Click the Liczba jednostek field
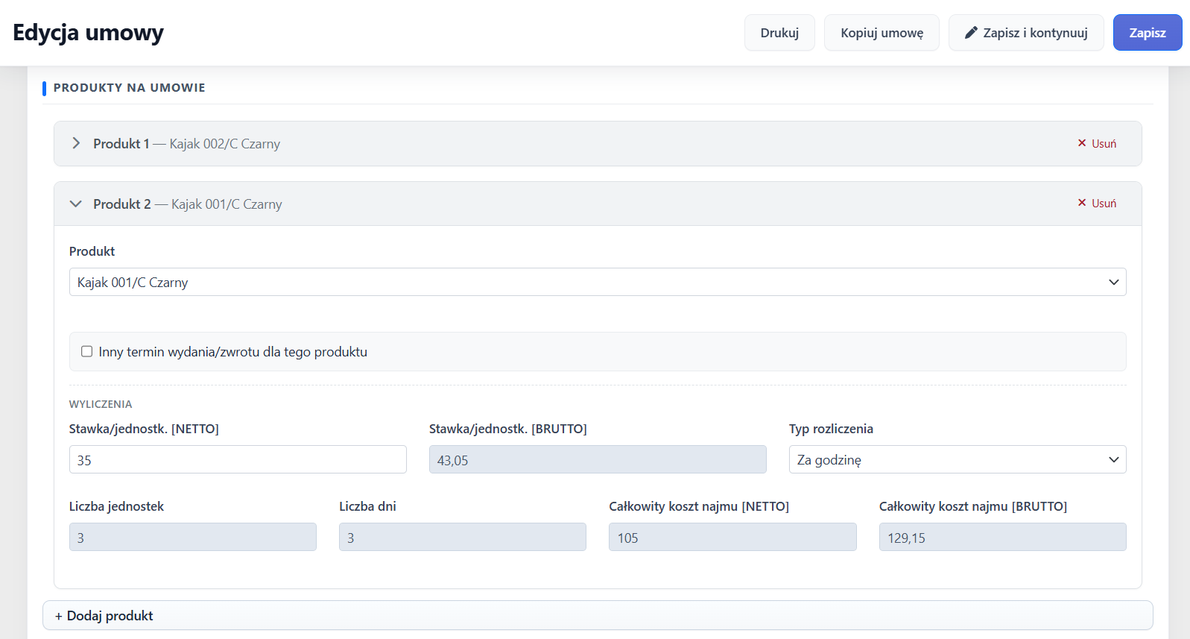The height and width of the screenshot is (639, 1190). pyautogui.click(x=193, y=537)
